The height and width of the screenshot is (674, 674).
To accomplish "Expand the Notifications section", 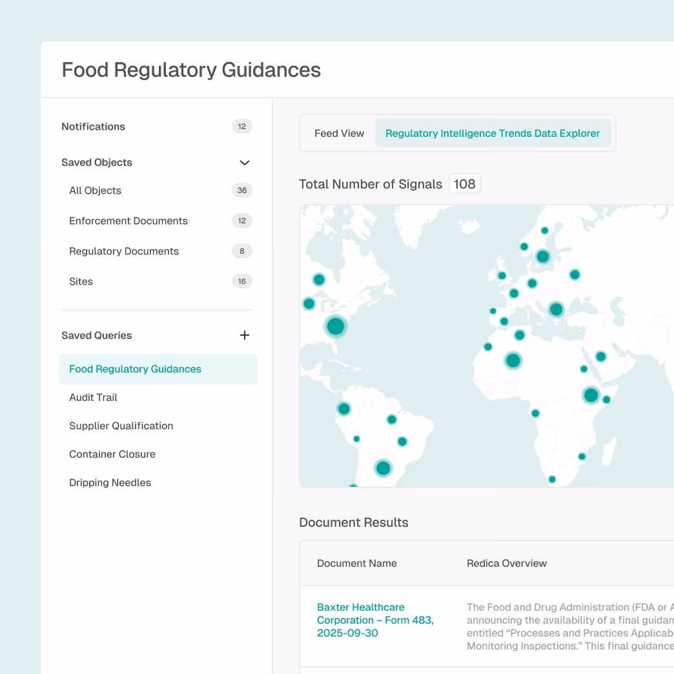I will 93,127.
